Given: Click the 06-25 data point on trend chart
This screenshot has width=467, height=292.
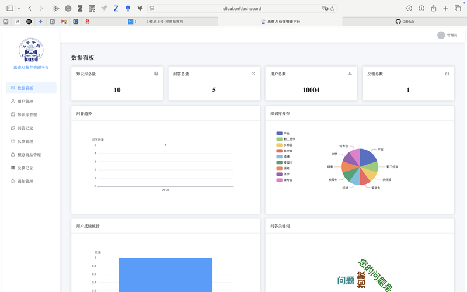Looking at the screenshot, I should point(166,145).
